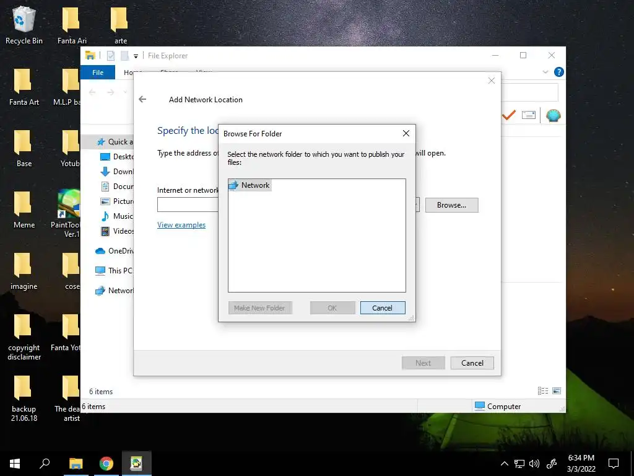Select Documents in File Explorer sidebar

click(116, 187)
